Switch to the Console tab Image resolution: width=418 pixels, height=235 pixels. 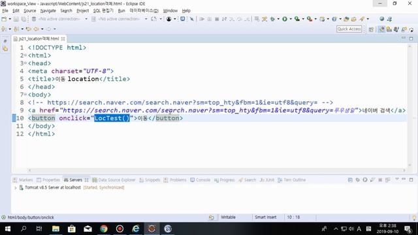(201, 180)
